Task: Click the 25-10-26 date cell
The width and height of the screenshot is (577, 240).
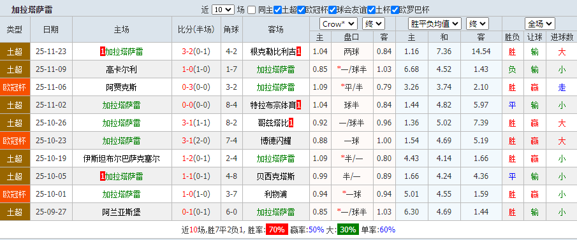Action: (x=51, y=123)
